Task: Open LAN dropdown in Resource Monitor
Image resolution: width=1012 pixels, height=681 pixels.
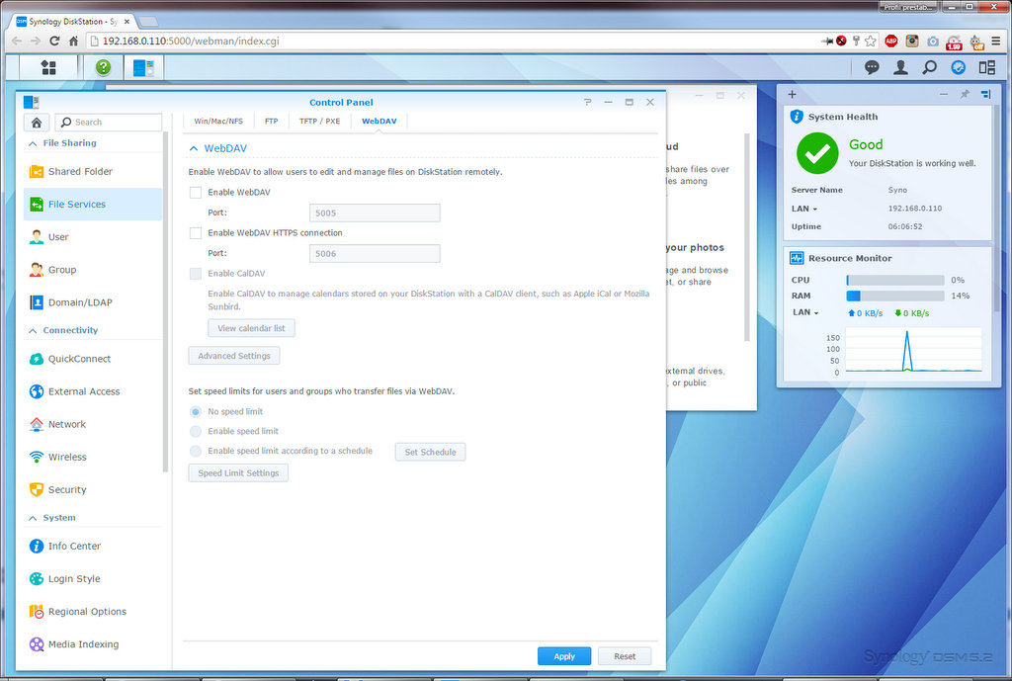Action: pos(805,312)
